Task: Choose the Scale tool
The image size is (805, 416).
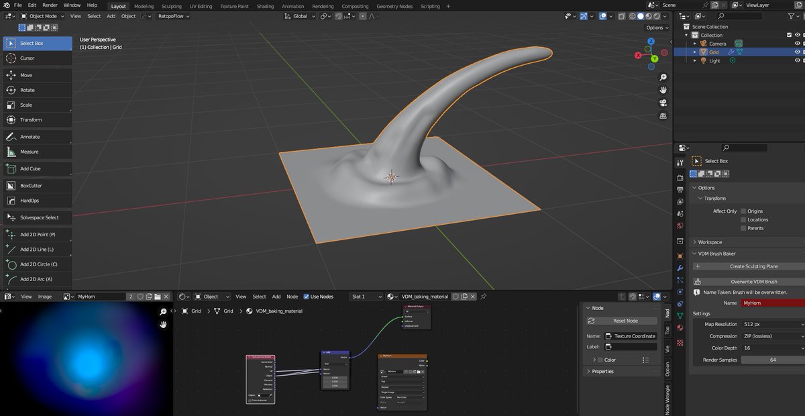Action: tap(37, 105)
